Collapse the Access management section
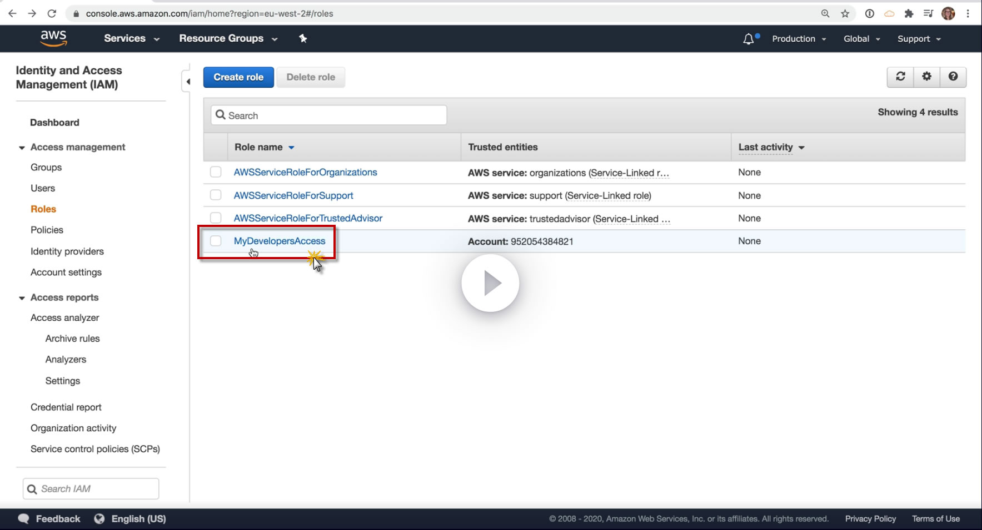 click(22, 148)
